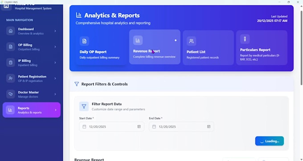Click the Reports bar chart sidebar icon
The image size is (303, 161).
(10, 110)
